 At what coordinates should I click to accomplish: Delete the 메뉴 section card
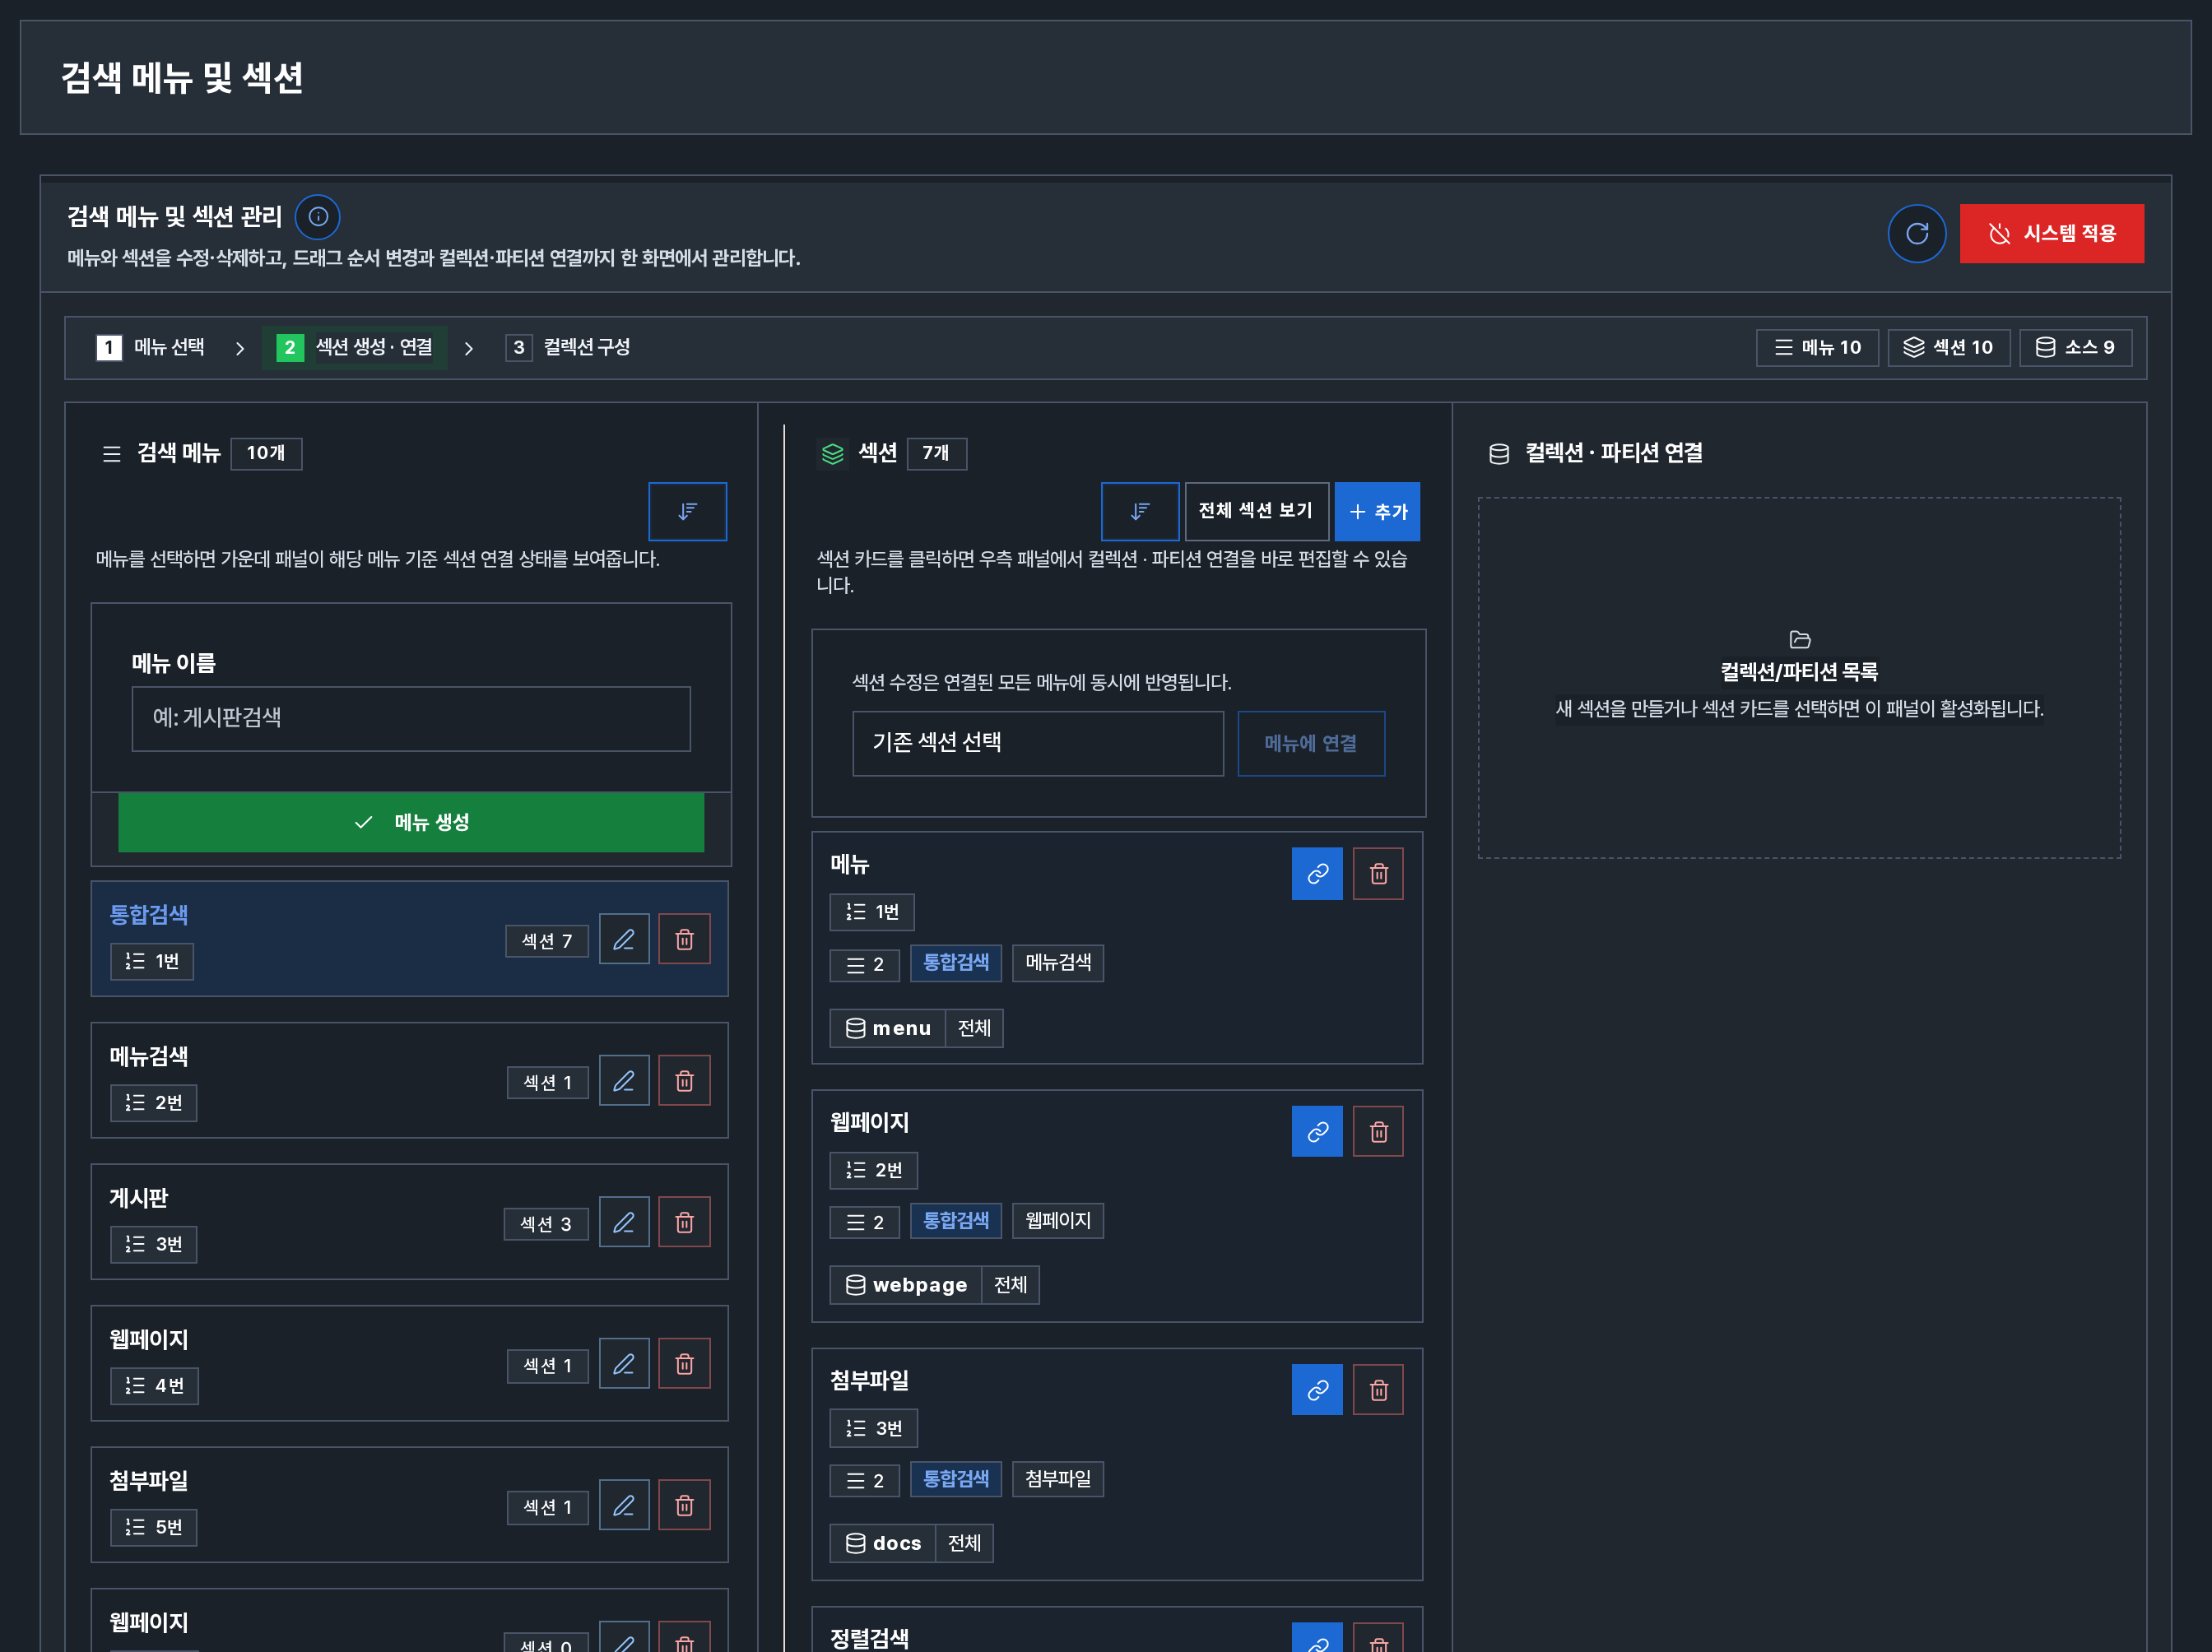coord(1378,874)
